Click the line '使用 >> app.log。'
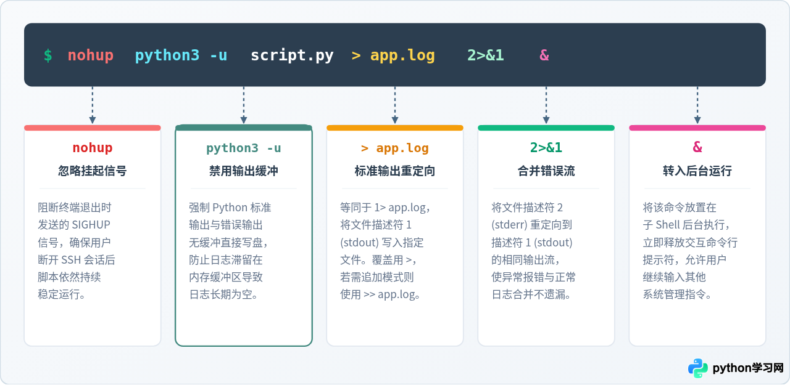 pos(381,294)
